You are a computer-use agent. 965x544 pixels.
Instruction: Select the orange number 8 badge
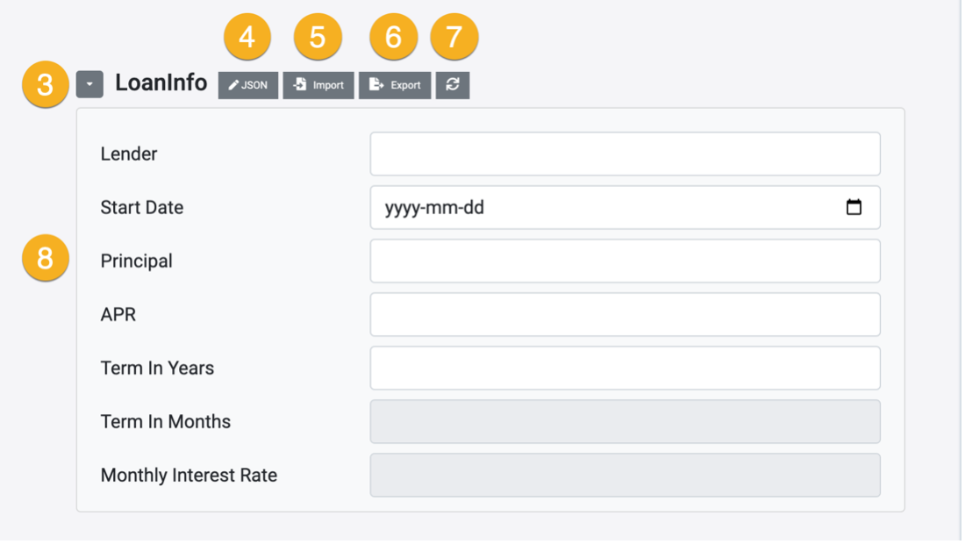click(46, 259)
